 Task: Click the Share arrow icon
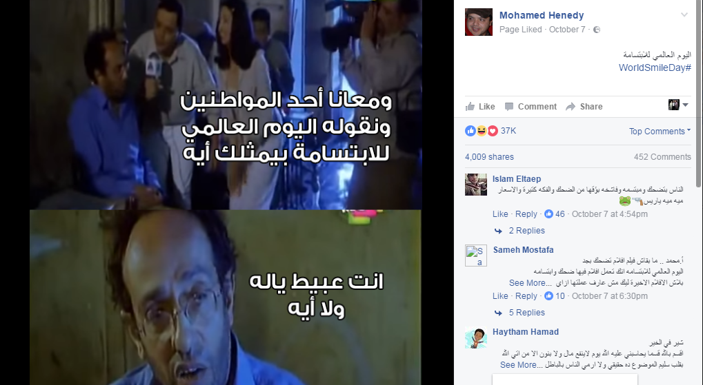pos(571,107)
